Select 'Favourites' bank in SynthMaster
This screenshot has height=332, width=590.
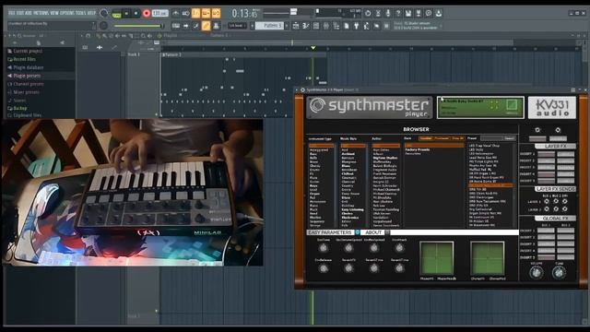click(413, 154)
